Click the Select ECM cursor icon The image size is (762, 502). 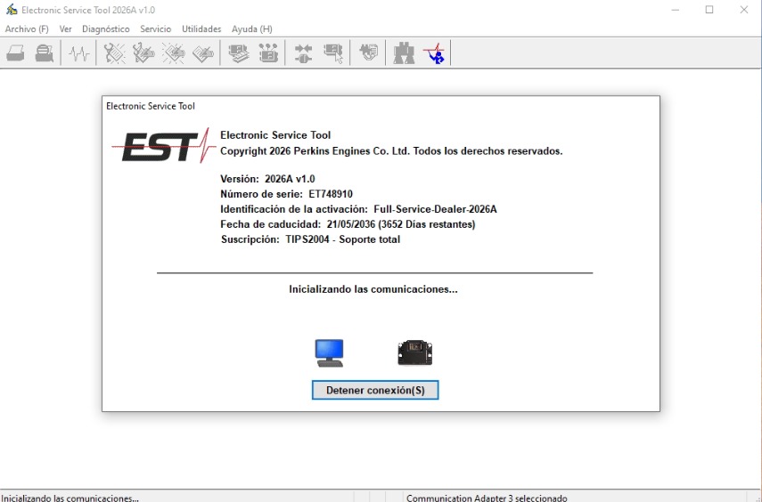coord(333,53)
